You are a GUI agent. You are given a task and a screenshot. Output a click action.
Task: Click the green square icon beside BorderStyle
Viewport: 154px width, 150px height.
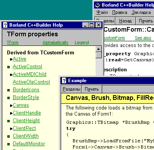(9, 98)
